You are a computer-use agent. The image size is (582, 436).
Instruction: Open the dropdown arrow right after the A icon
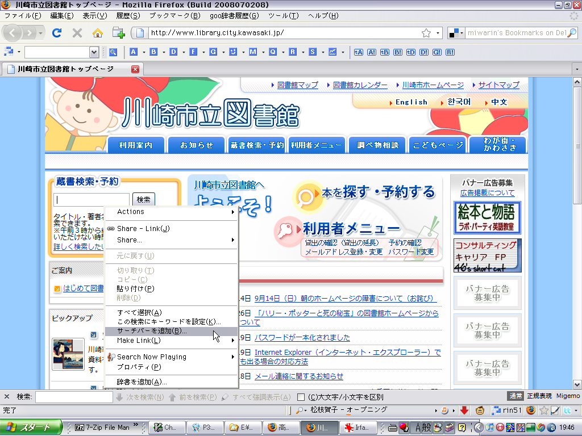[144, 52]
